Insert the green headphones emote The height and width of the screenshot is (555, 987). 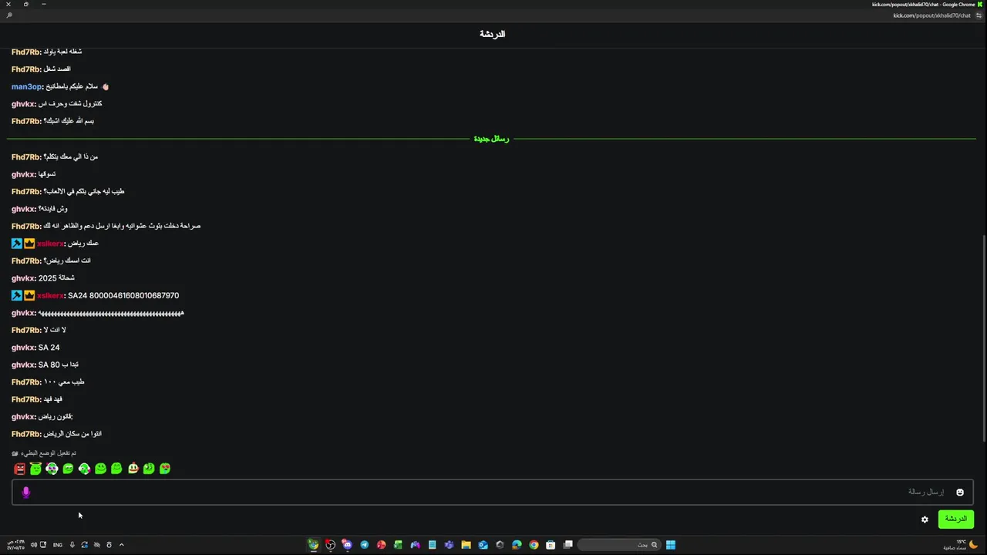(84, 469)
